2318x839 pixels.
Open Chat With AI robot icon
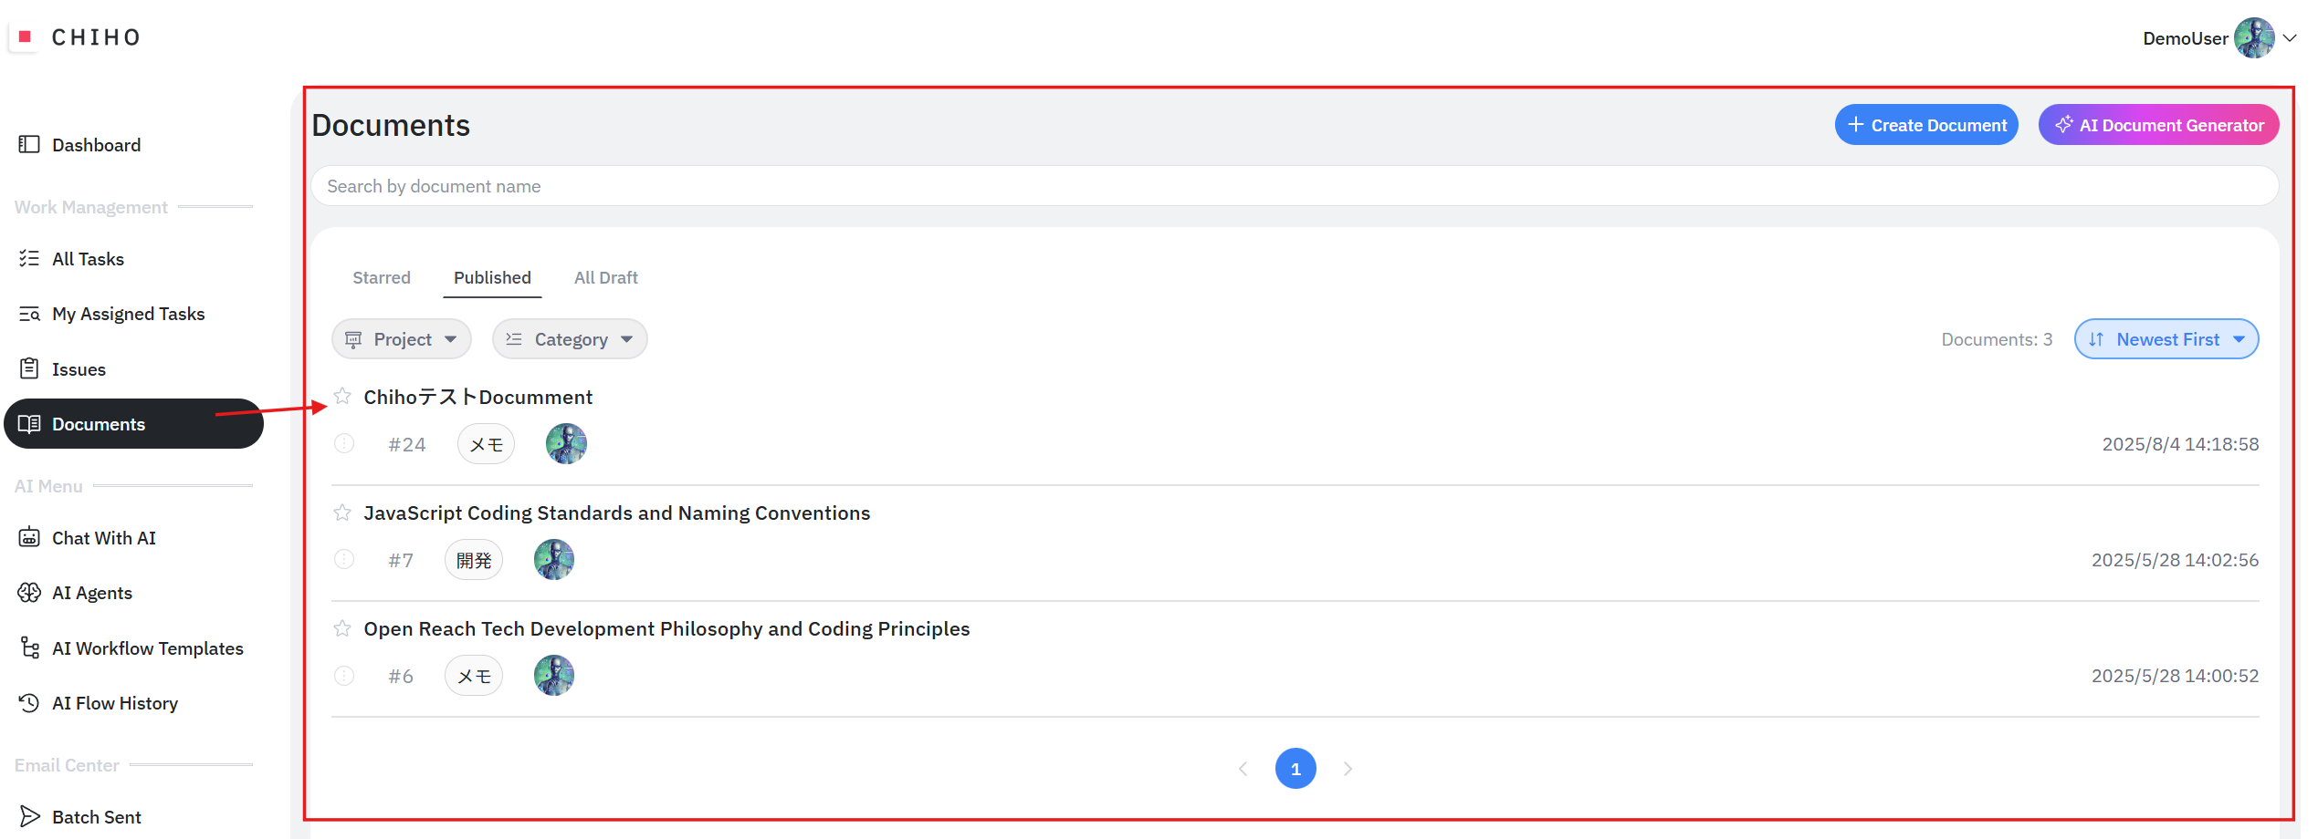29,538
